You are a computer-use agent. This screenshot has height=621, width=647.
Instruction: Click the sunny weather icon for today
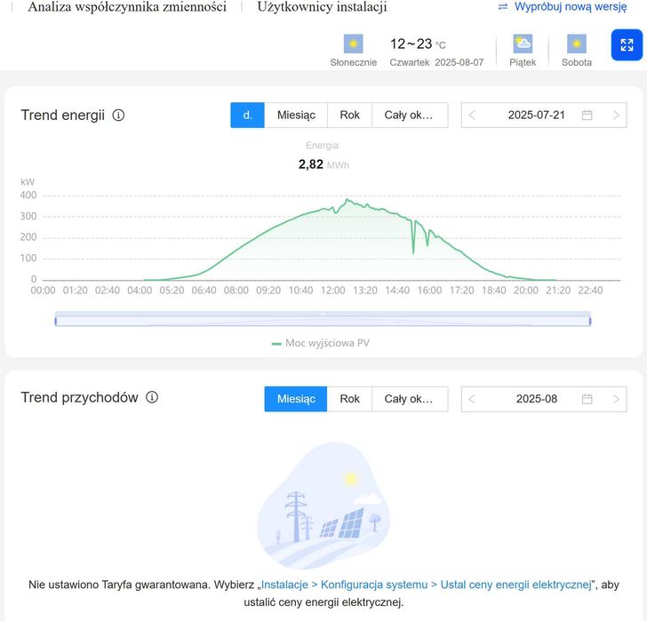coord(354,44)
